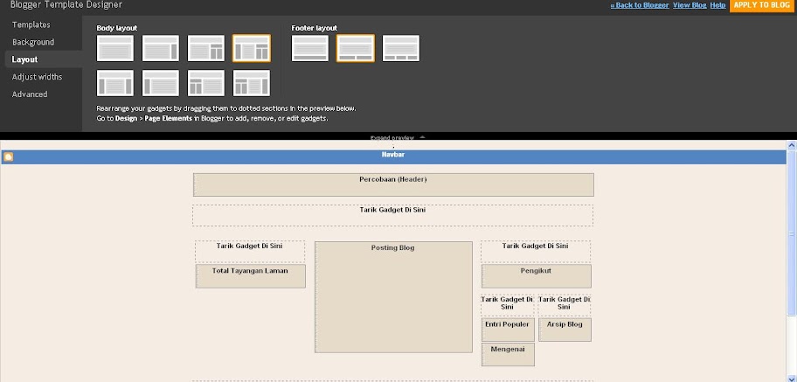The width and height of the screenshot is (797, 382).
Task: Select the Percobaan (Header) gadget
Action: click(x=393, y=184)
